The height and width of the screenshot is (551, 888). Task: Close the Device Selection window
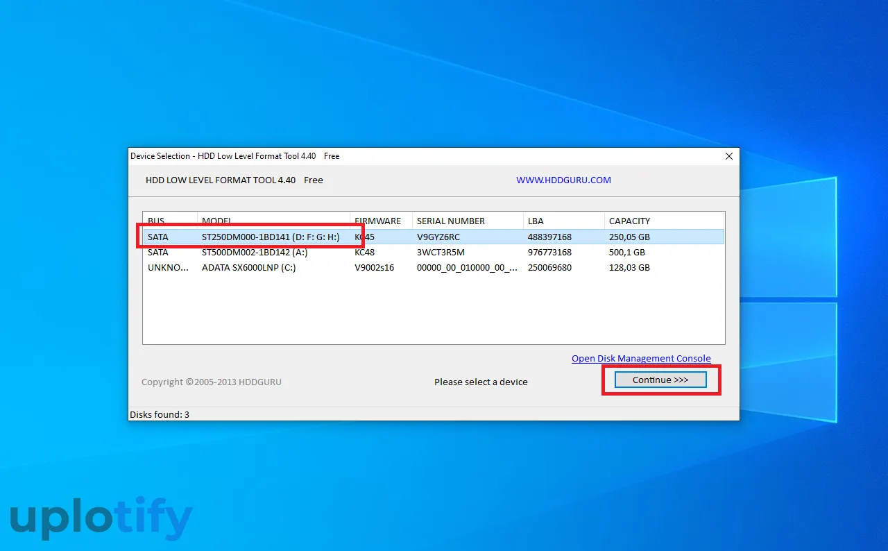click(729, 156)
